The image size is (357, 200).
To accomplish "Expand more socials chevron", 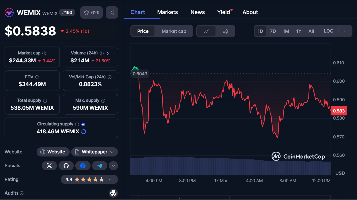I will (113, 166).
